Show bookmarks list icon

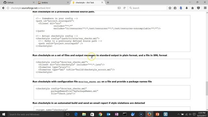(175, 8)
